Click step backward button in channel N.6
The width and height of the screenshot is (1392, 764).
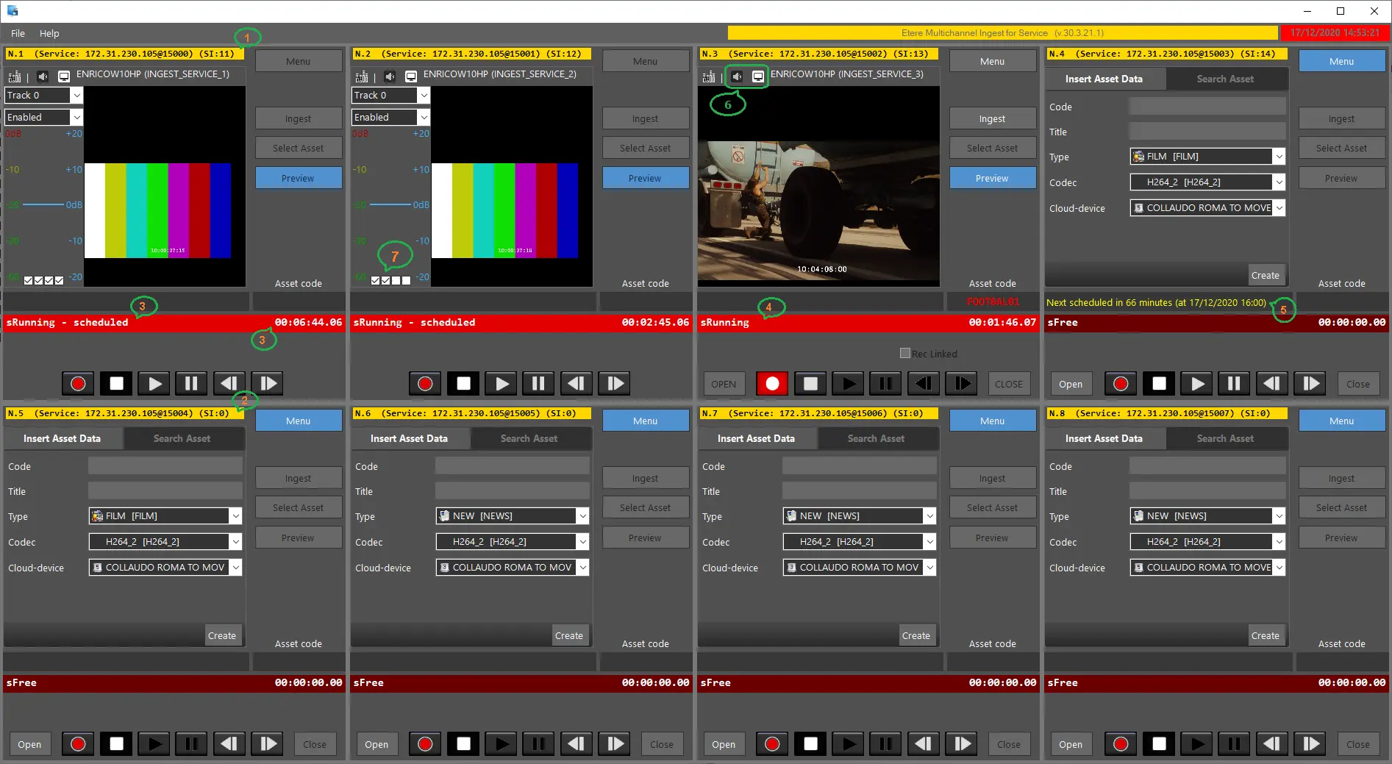576,744
